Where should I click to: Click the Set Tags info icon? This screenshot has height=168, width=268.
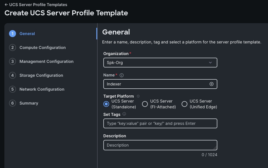click(124, 114)
